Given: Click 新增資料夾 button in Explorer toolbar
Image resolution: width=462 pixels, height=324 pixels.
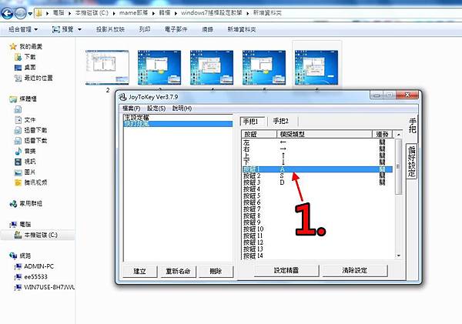Looking at the screenshot, I should point(242,29).
